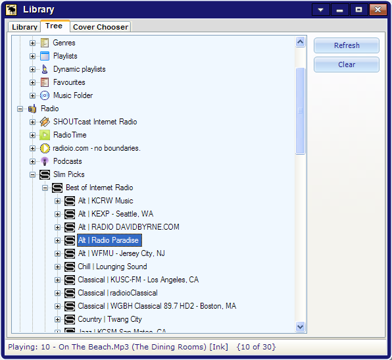Click the icon beside Classical | radioioClassical
This screenshot has height=360, width=392.
coord(70,294)
